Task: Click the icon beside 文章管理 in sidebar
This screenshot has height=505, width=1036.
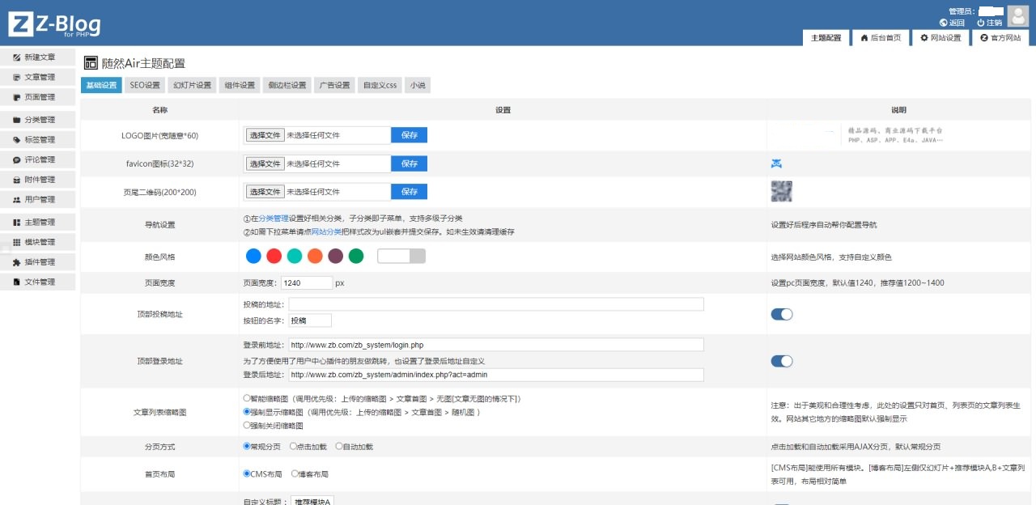Action: point(17,78)
